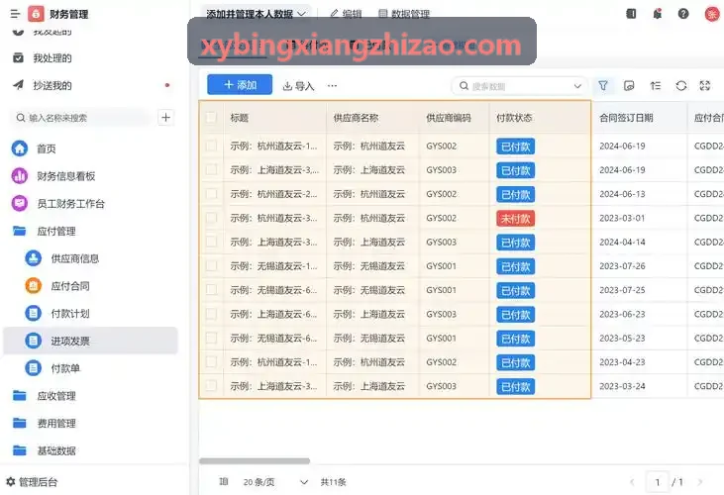The image size is (724, 495).
Task: Focus the 搜索数据 search field
Action: (519, 86)
